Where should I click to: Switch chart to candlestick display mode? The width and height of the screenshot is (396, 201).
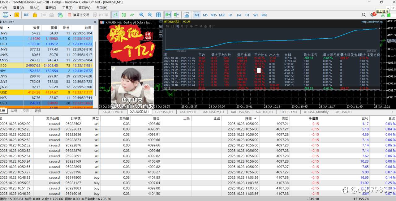[x=124, y=15]
